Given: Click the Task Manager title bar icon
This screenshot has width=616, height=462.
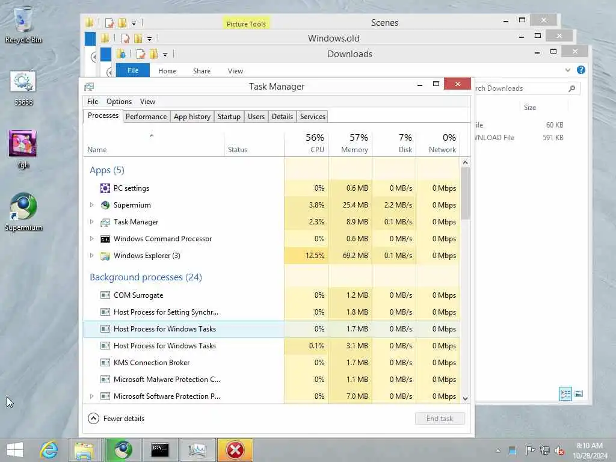Looking at the screenshot, I should tap(89, 87).
